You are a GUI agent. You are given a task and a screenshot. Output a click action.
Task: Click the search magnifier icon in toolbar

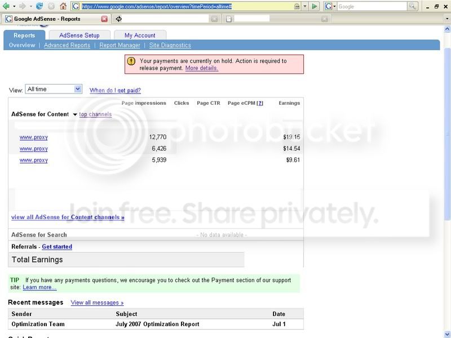412,6
